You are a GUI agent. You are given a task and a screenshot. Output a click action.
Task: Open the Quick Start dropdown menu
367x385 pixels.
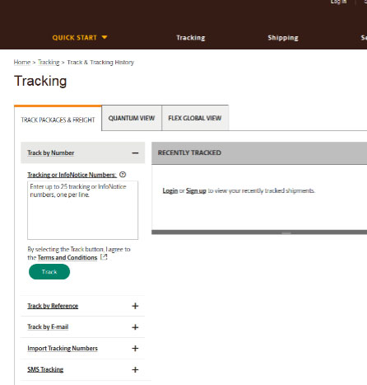point(80,37)
